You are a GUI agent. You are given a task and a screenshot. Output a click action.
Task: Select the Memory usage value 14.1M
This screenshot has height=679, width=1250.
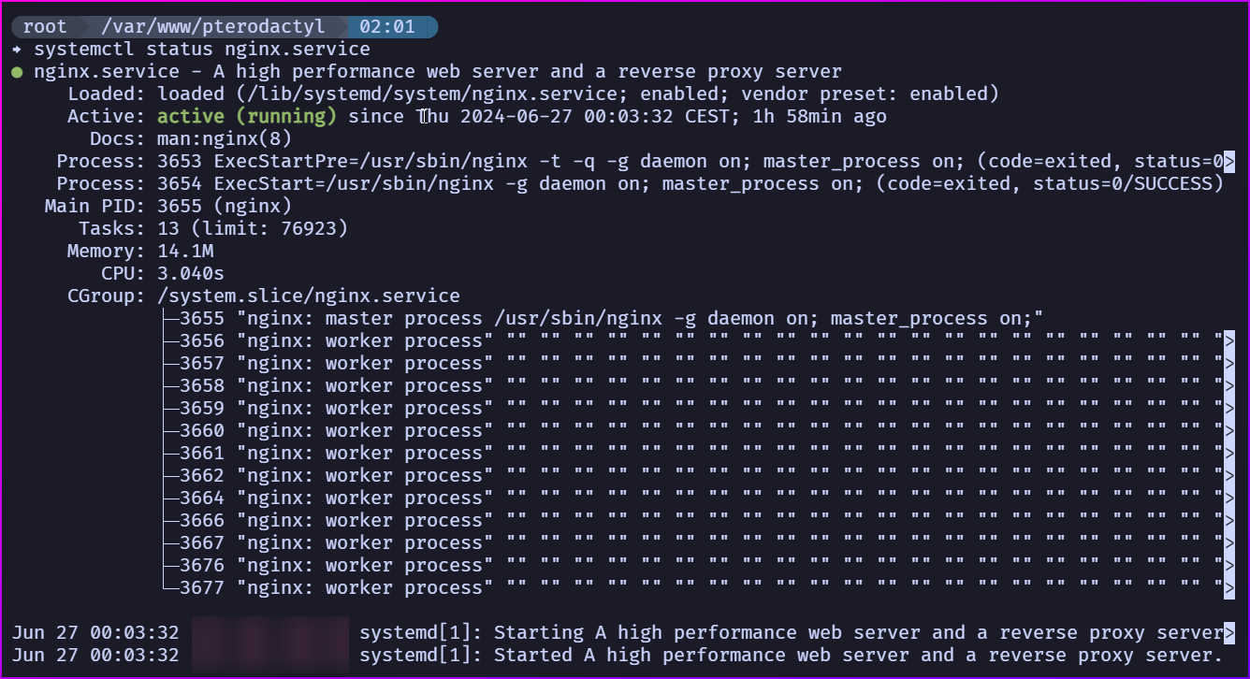(x=183, y=251)
